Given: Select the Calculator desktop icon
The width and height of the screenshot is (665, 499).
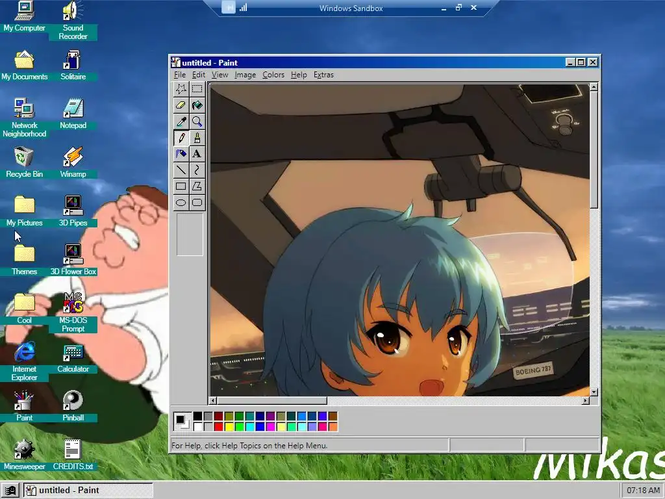Looking at the screenshot, I should (73, 358).
